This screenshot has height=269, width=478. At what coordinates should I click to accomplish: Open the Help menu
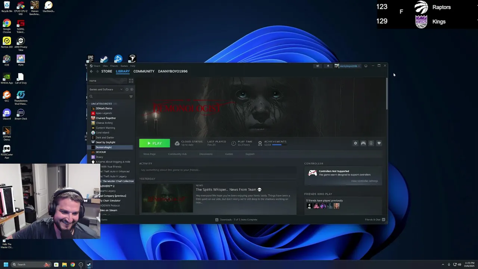coord(133,66)
